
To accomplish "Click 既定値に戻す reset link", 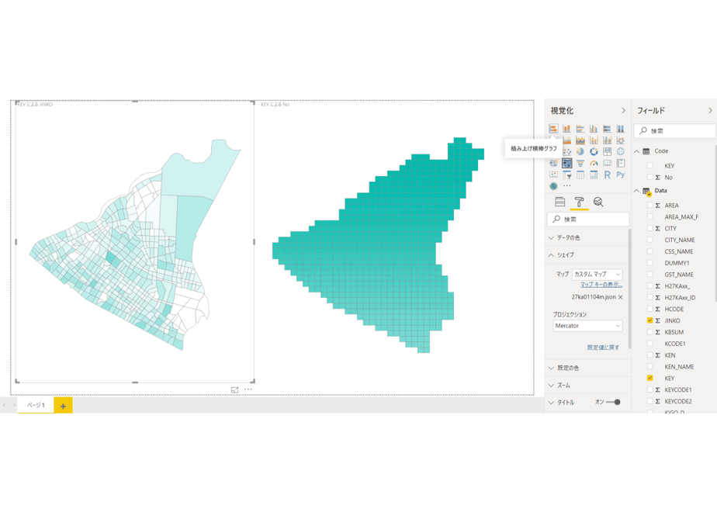I will (603, 348).
